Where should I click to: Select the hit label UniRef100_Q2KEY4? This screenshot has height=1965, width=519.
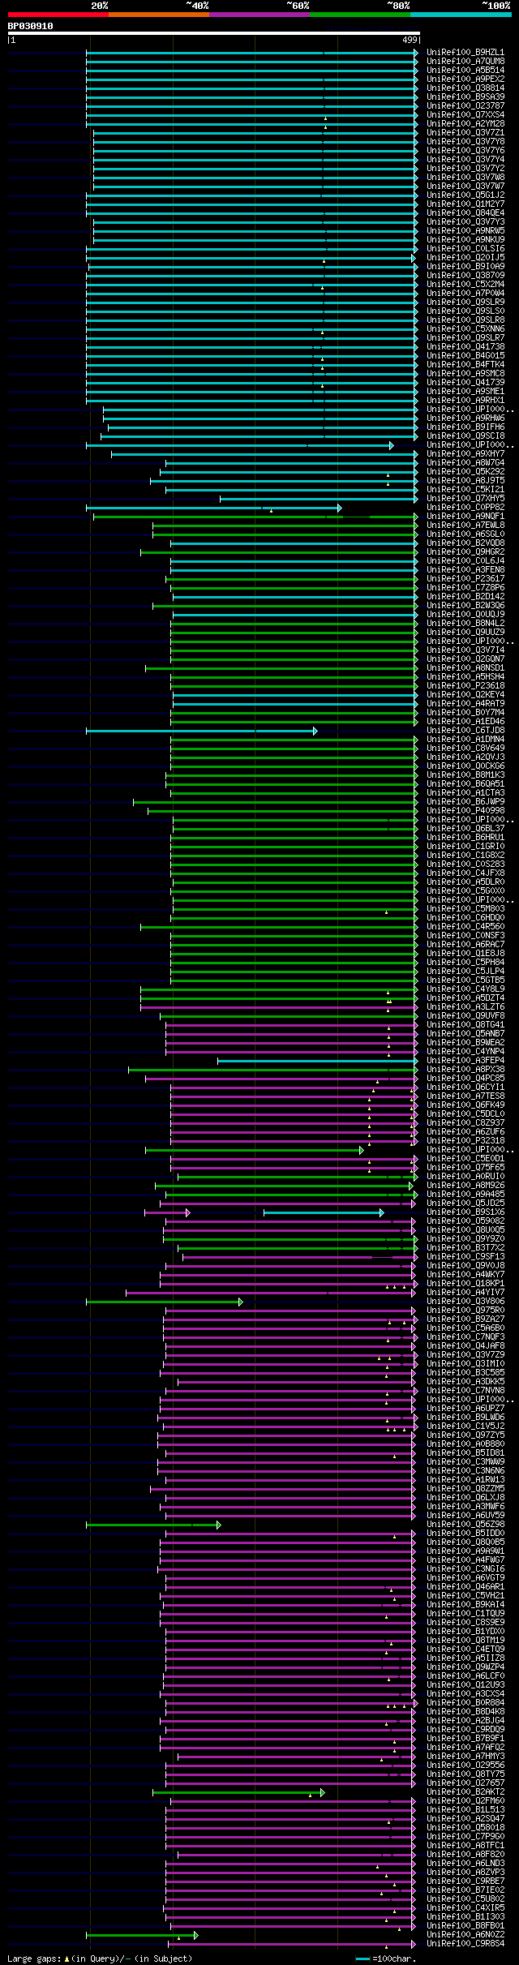465,695
